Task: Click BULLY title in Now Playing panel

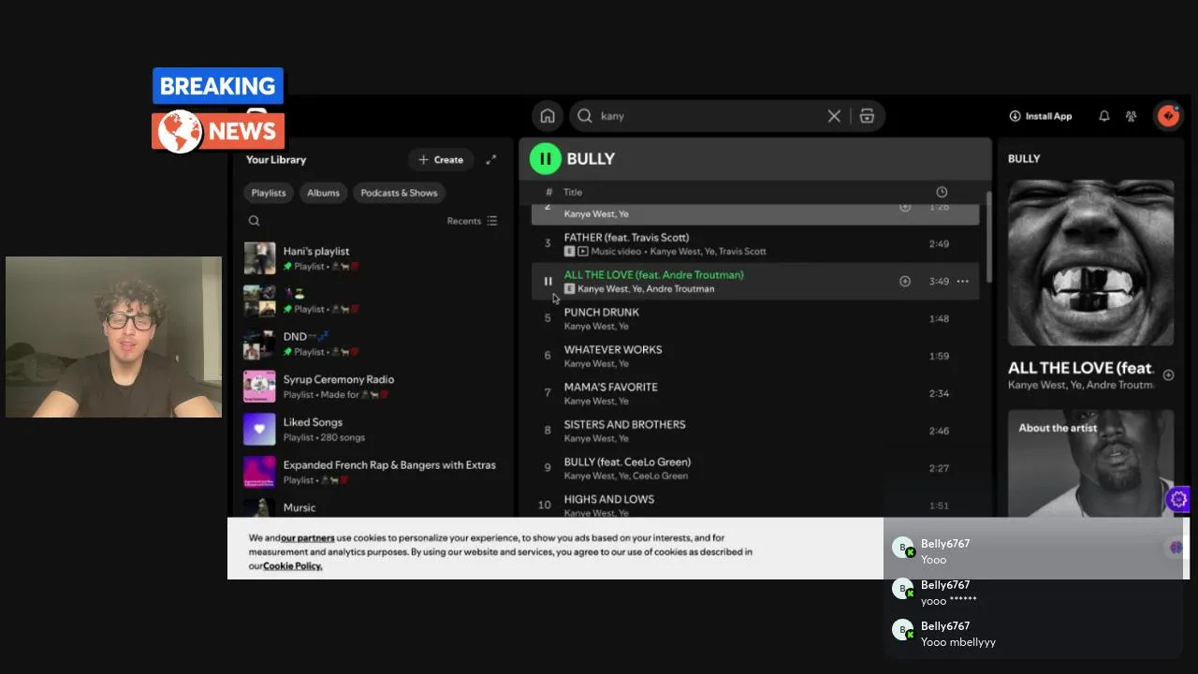Action: [1024, 159]
